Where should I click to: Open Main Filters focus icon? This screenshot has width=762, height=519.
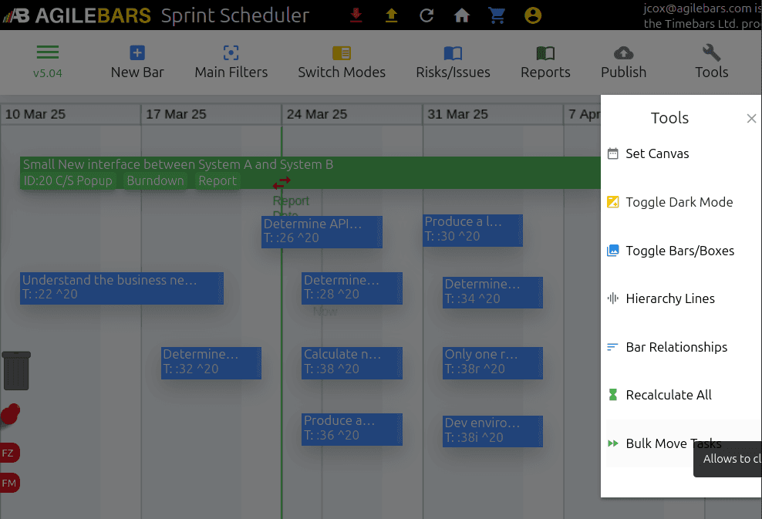click(x=231, y=52)
